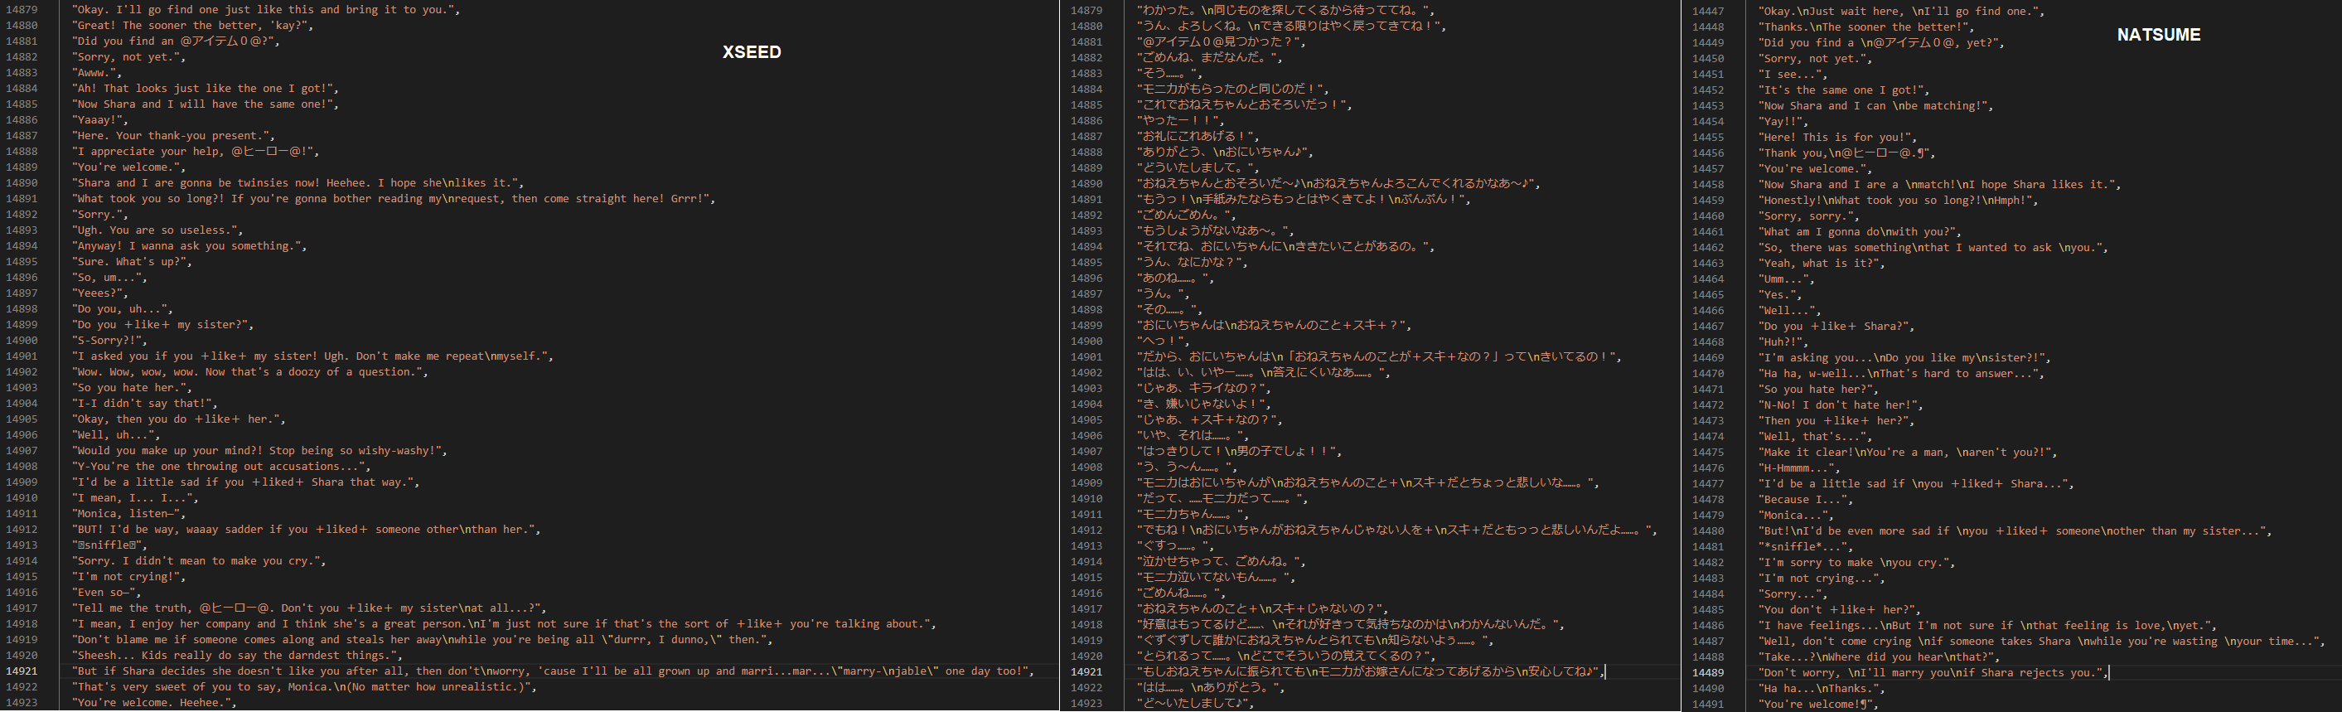Viewport: 2342px width, 712px height.
Task: Click "Y-You're the one throwing out accusations..."
Action: pos(221,467)
